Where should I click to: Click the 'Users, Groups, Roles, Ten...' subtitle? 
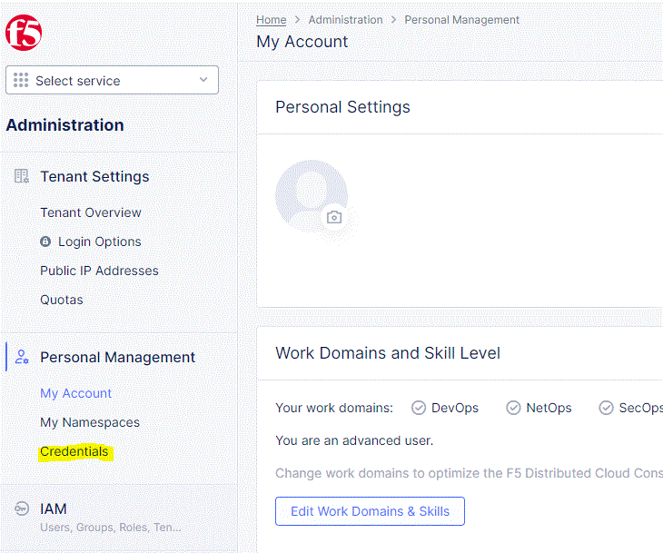[111, 528]
